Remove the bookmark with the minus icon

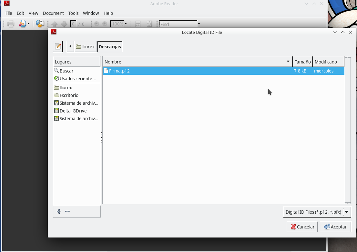click(67, 211)
